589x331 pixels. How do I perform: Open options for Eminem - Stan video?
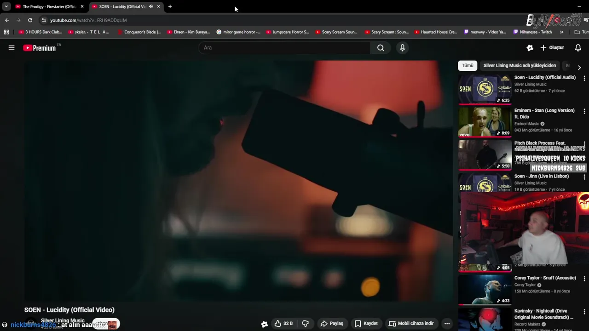(x=584, y=112)
